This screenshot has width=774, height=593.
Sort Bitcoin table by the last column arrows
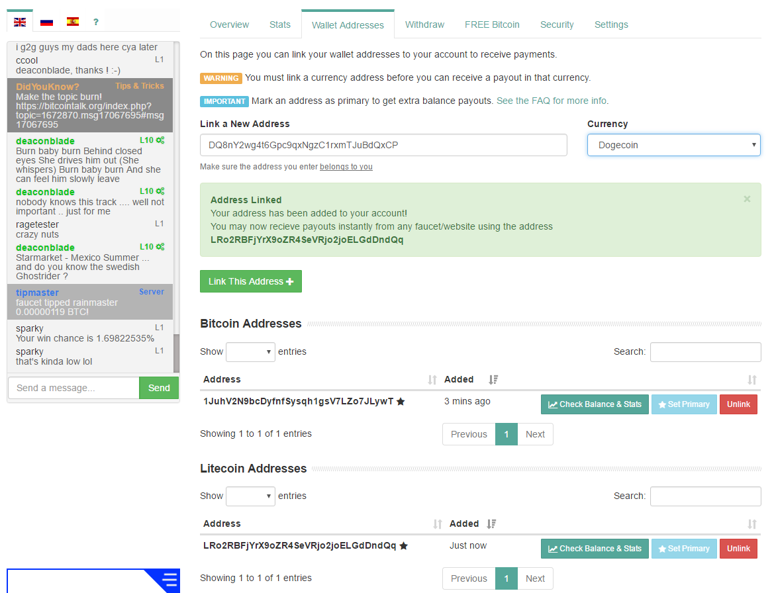(x=751, y=379)
